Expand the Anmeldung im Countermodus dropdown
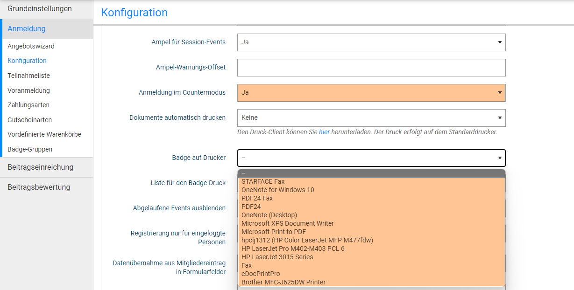 pos(371,92)
